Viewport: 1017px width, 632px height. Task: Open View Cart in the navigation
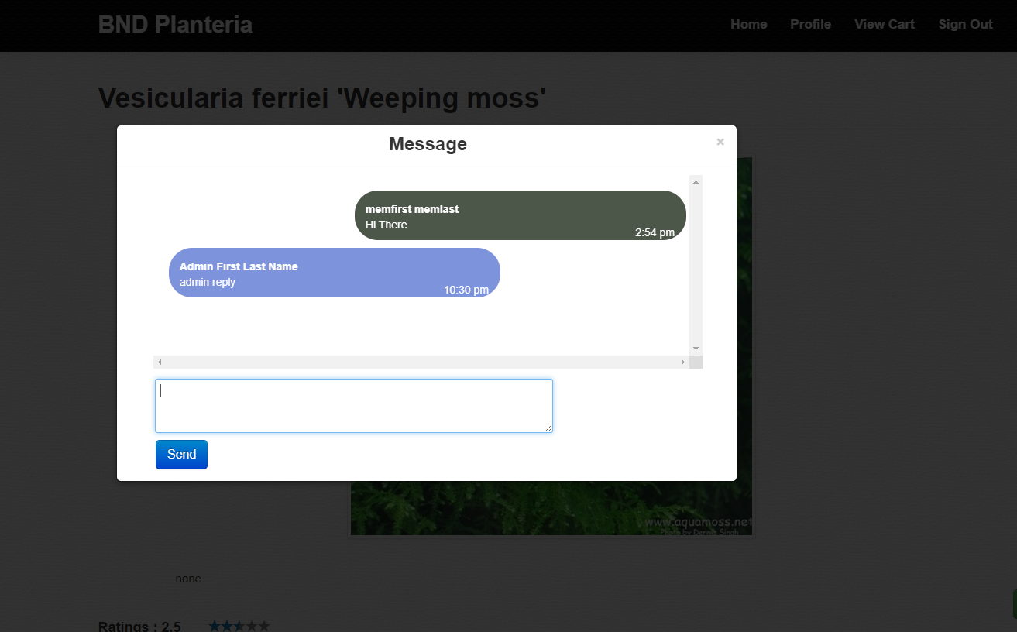pos(884,25)
